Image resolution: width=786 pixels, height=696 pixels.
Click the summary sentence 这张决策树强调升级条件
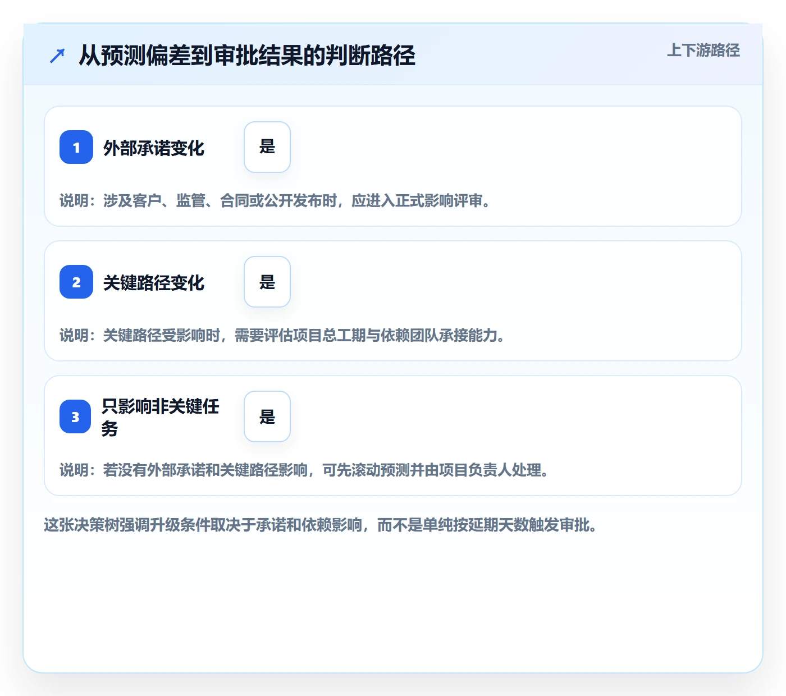tap(320, 525)
